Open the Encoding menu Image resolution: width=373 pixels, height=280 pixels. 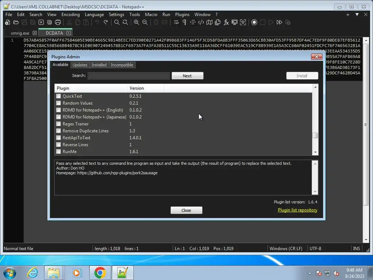[x=71, y=15]
